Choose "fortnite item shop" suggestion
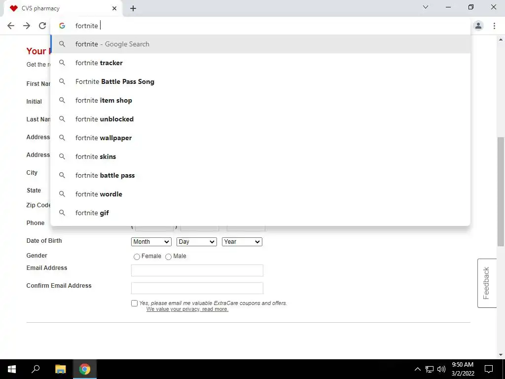 (260, 100)
